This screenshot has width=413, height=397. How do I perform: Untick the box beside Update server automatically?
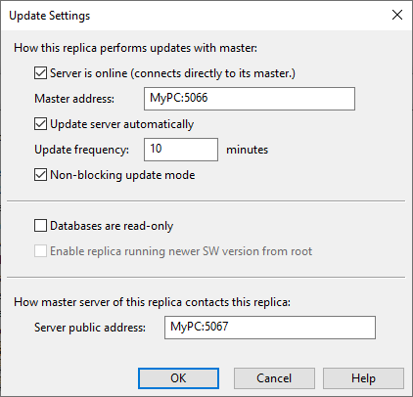[x=40, y=124]
